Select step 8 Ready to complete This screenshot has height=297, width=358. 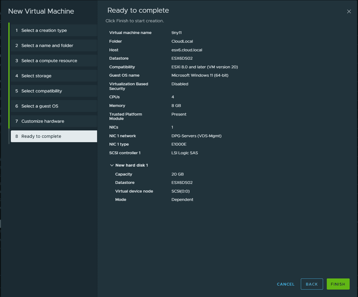click(x=41, y=136)
